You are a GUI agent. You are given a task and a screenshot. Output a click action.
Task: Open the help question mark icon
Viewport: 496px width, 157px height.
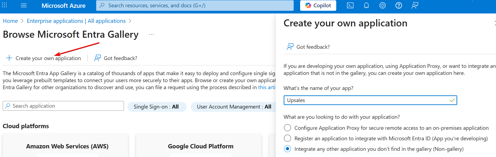point(399,5)
